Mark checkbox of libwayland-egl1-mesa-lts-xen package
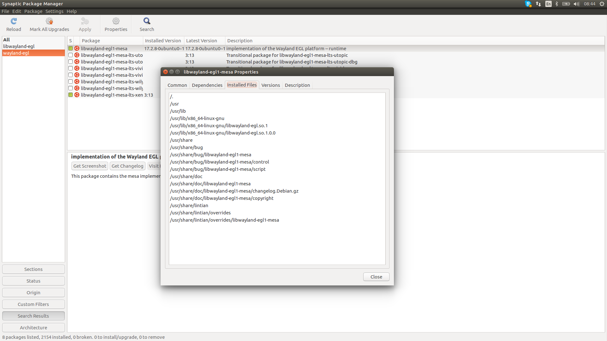The image size is (607, 341). (71, 95)
